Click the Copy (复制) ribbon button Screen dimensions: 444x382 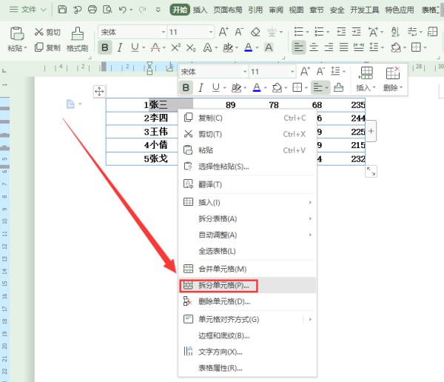click(x=47, y=47)
